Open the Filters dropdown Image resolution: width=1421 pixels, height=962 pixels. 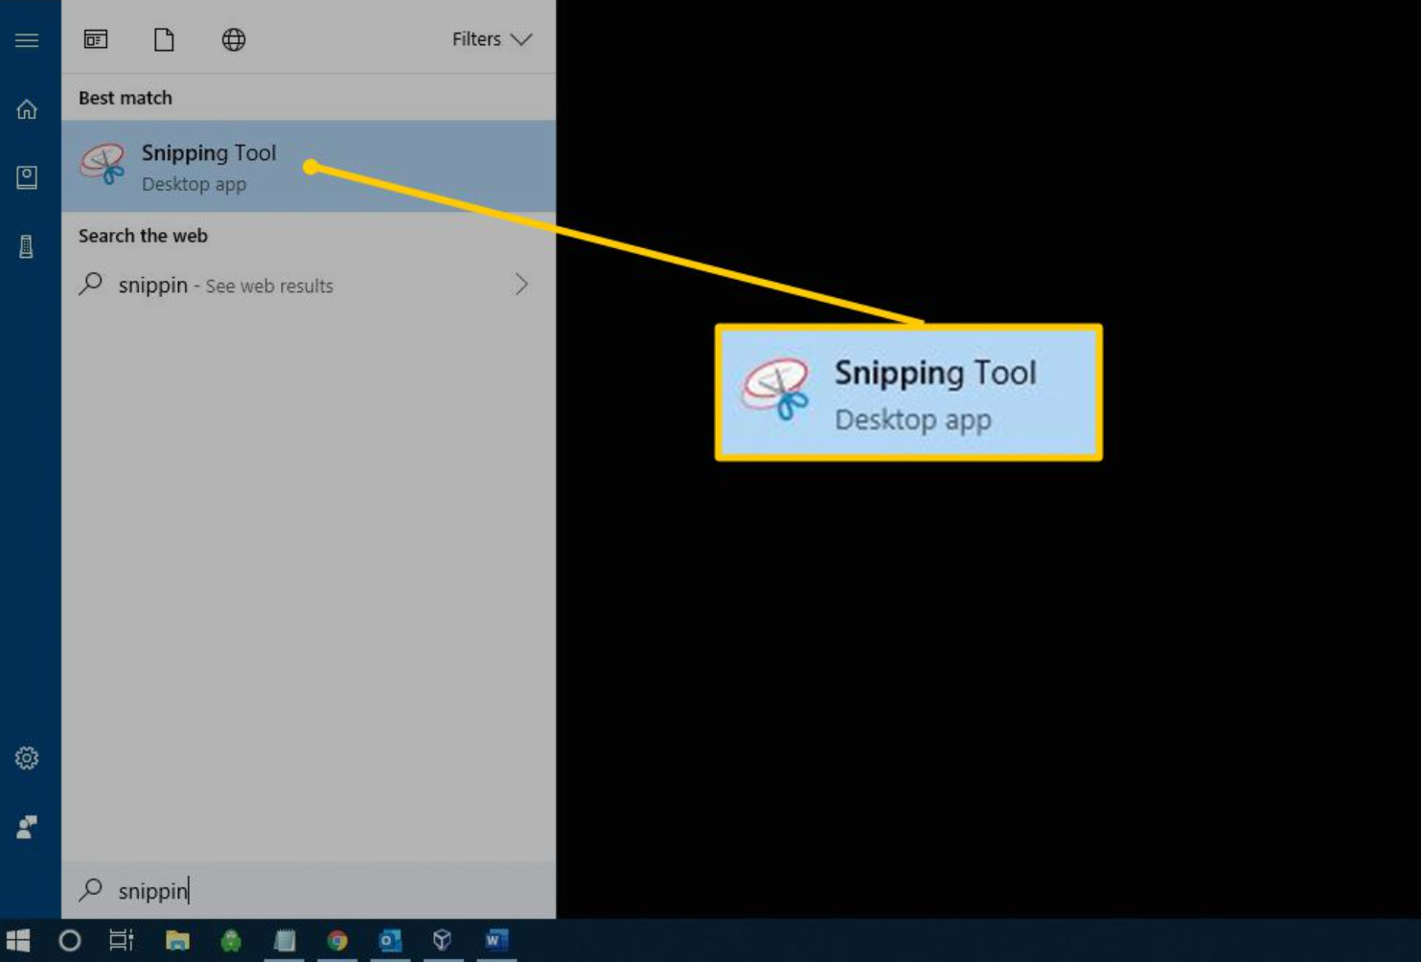coord(492,39)
